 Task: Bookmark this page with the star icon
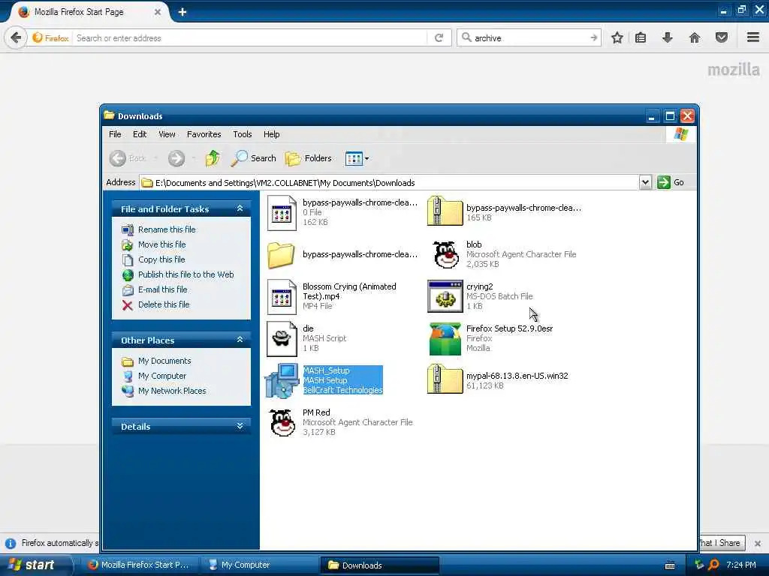[617, 37]
